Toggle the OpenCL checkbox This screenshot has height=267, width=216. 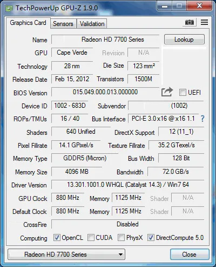tap(57, 238)
